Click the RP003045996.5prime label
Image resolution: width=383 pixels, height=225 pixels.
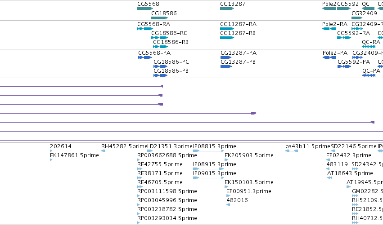[x=167, y=200]
